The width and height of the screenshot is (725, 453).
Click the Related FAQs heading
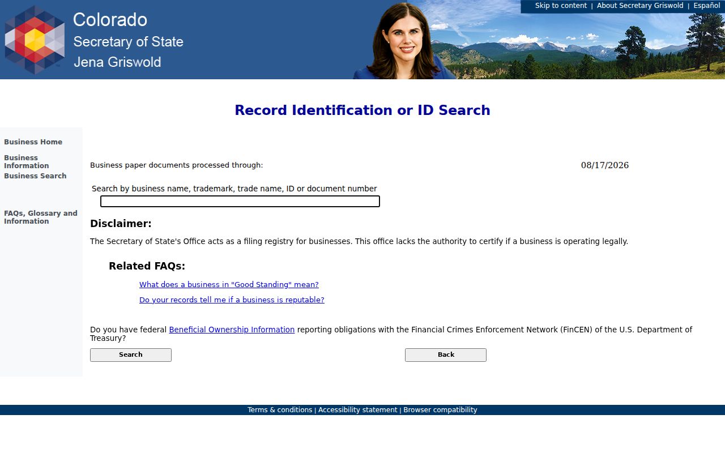[147, 266]
